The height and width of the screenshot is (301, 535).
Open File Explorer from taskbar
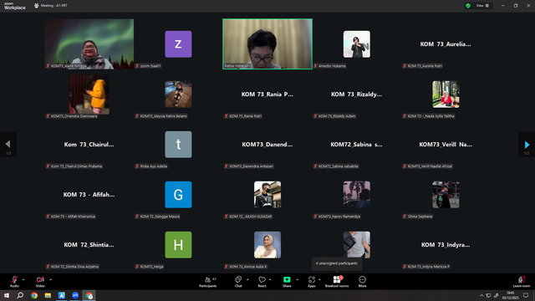pos(48,295)
